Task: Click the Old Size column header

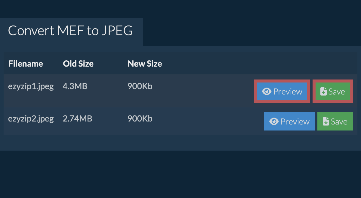Action: tap(78, 64)
